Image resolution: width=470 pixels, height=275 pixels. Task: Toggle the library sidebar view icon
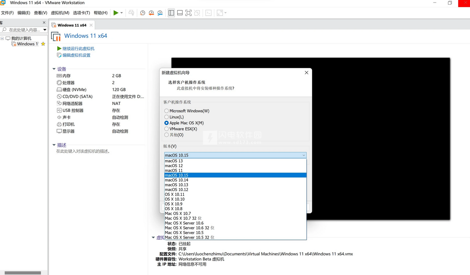tap(171, 13)
